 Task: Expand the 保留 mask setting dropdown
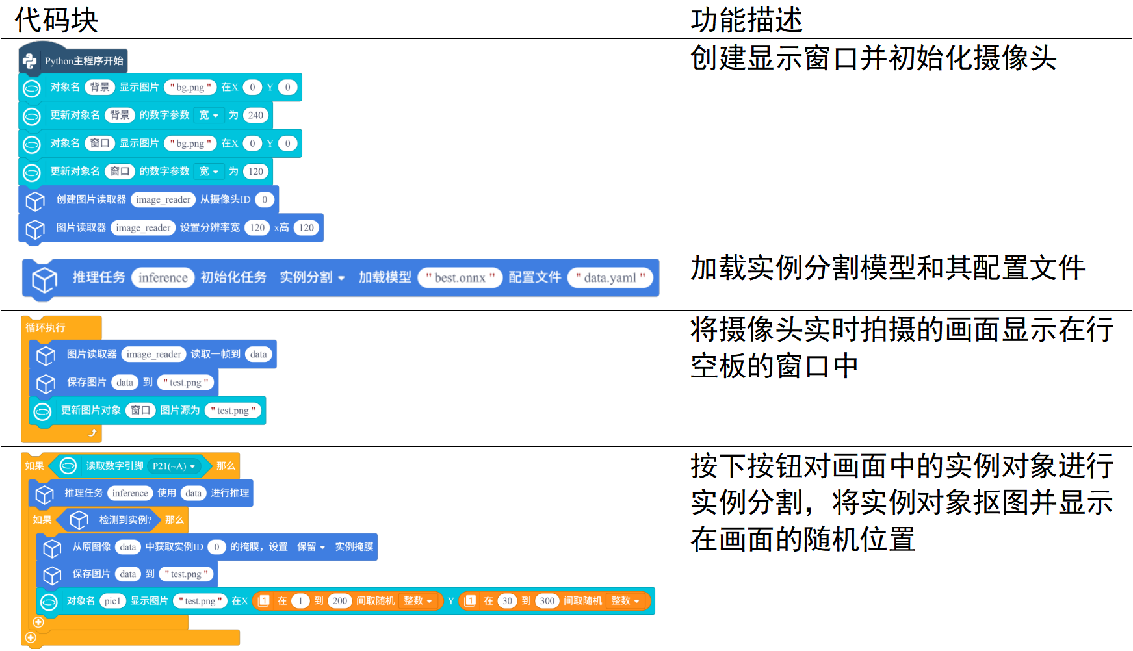311,547
